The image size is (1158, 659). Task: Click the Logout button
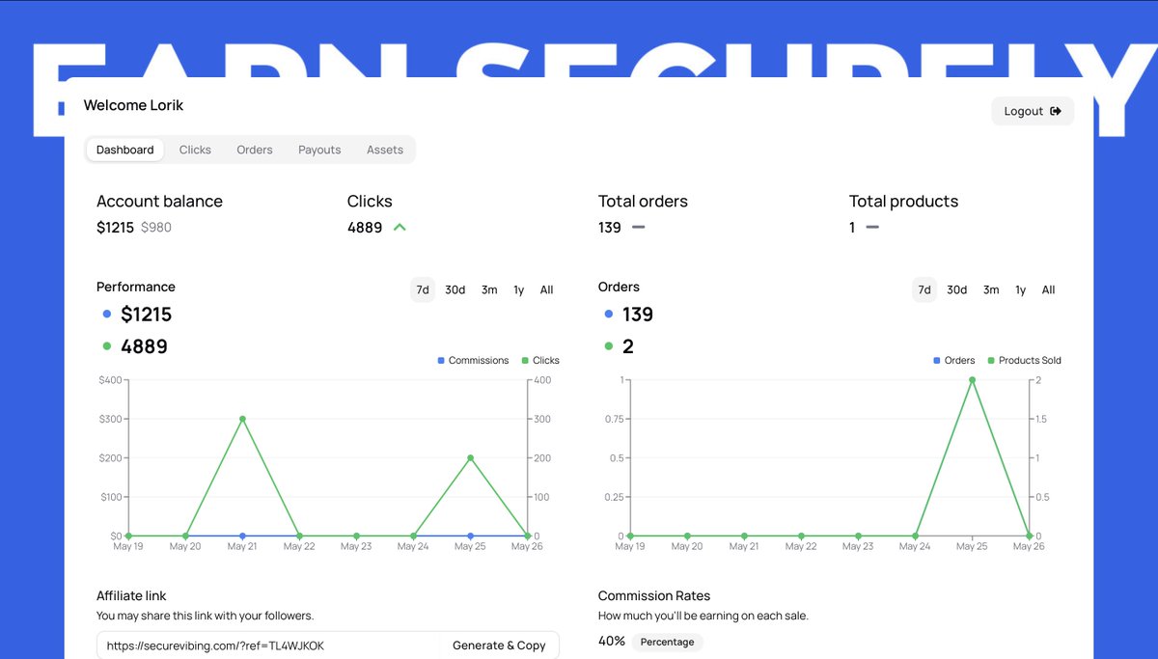[1033, 111]
